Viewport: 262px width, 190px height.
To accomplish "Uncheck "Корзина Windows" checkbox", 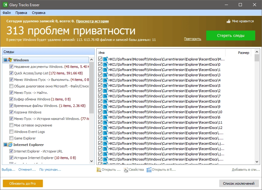I will [x=11, y=112].
